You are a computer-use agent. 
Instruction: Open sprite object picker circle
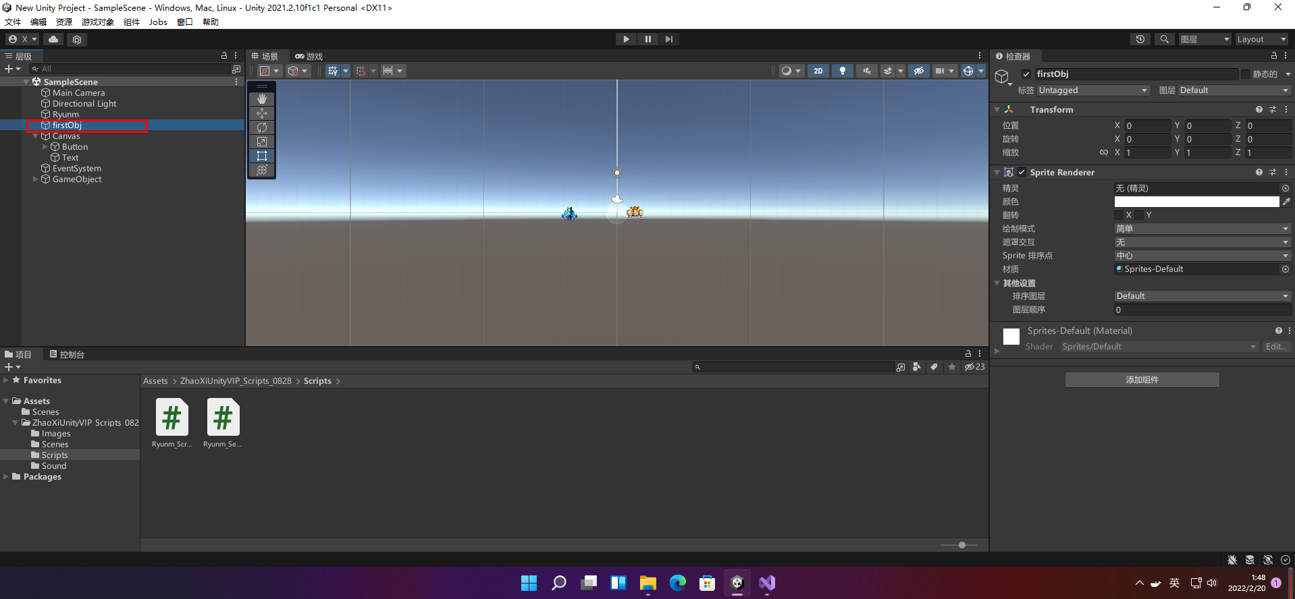(1286, 188)
